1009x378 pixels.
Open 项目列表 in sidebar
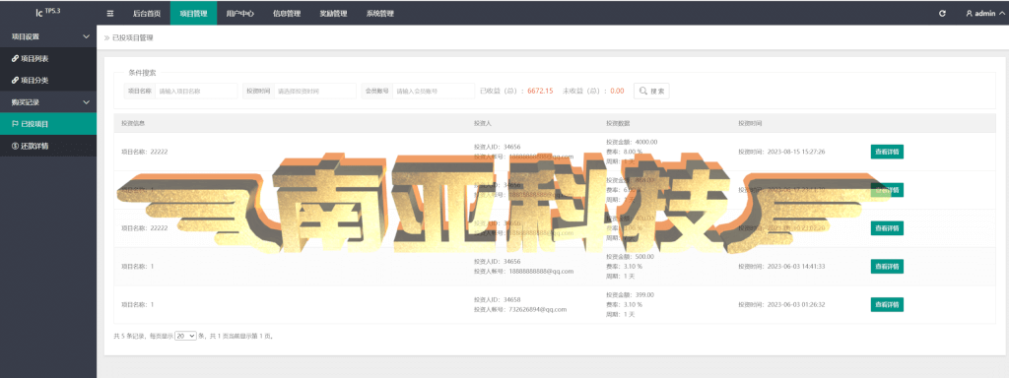(x=48, y=58)
